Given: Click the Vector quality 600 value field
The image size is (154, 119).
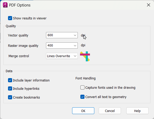Looking at the screenshot, I should pyautogui.click(x=59, y=35).
